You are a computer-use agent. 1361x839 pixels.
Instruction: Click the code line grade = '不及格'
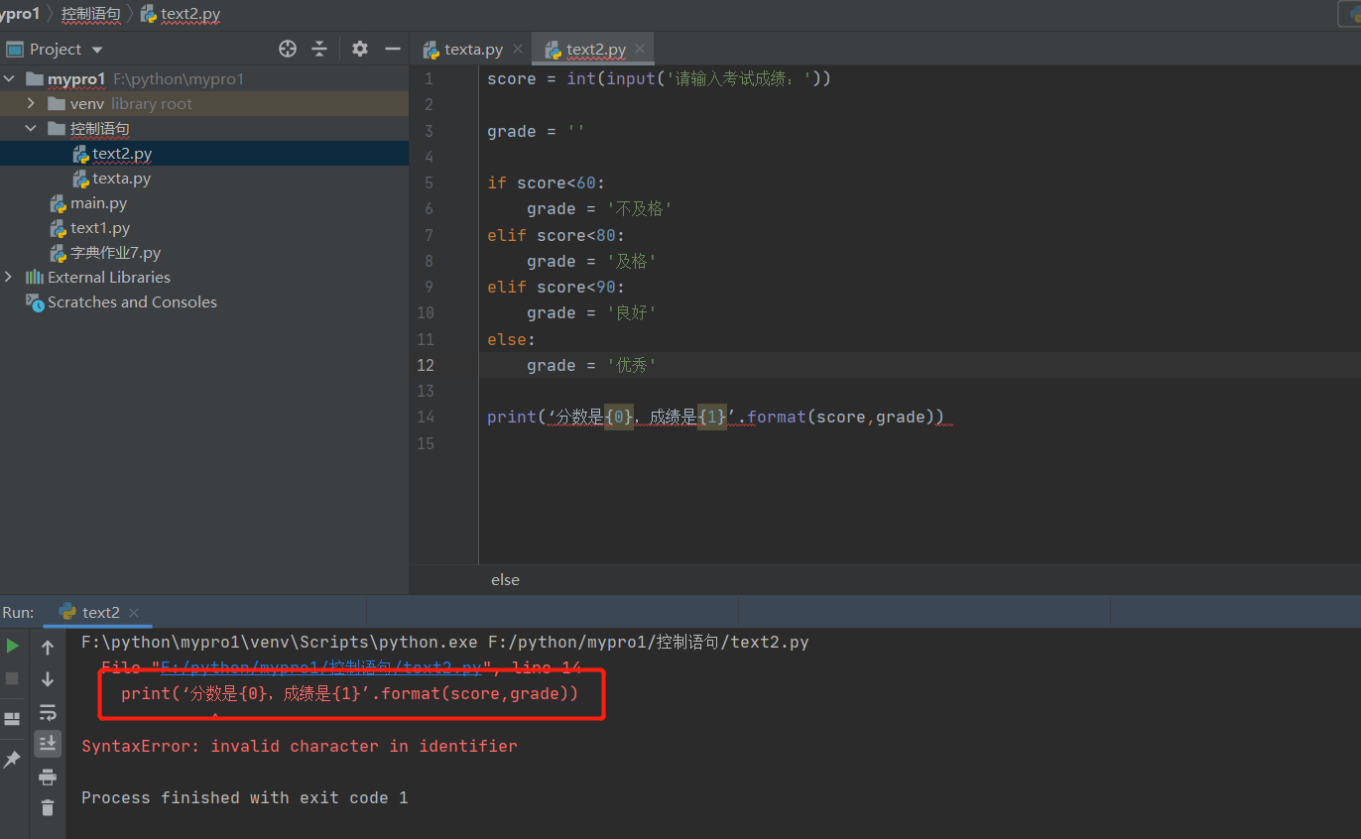(600, 208)
